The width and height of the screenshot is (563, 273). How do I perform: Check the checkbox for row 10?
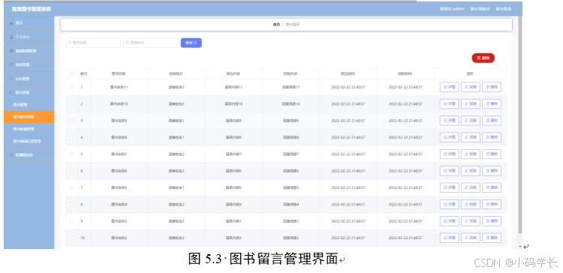click(71, 238)
